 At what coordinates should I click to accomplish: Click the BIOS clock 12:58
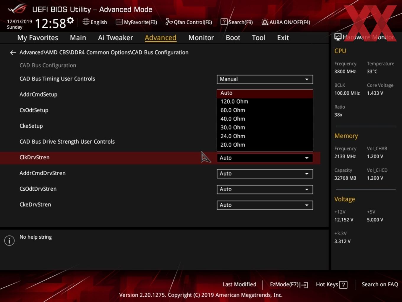point(50,23)
